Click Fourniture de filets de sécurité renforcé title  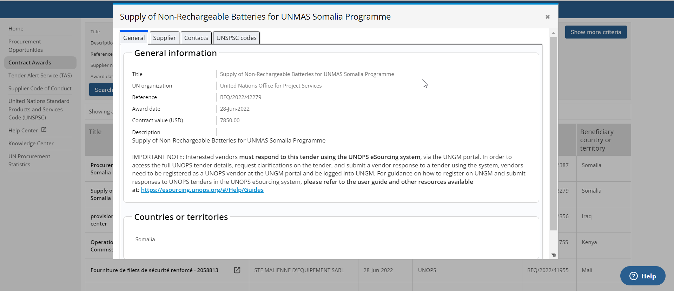point(154,270)
